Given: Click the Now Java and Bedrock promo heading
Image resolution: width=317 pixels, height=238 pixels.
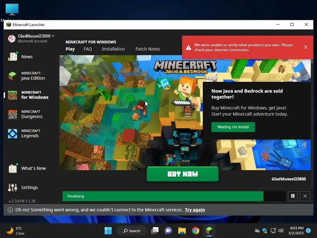Looking at the screenshot, I should (247, 94).
